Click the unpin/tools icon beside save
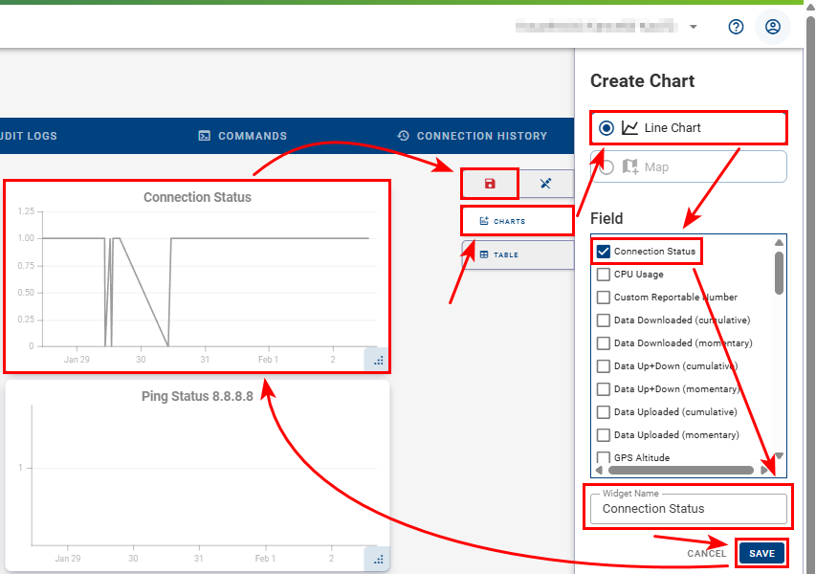Screen dimensions: 816x574 point(545,184)
